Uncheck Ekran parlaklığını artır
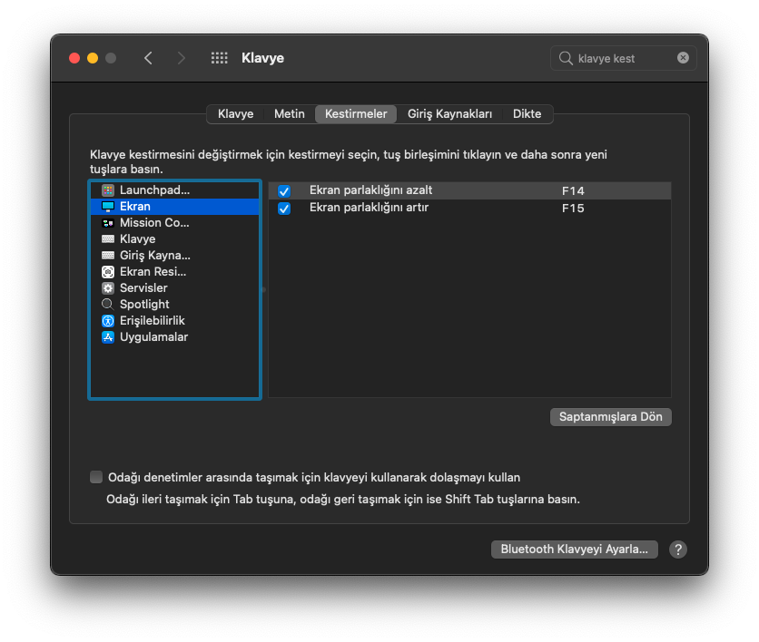 point(284,208)
